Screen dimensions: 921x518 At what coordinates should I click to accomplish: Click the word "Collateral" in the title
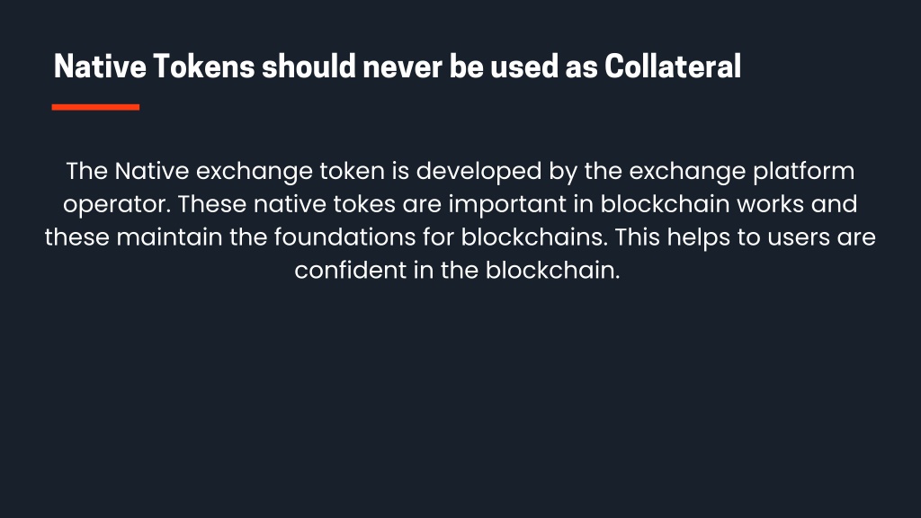pyautogui.click(x=673, y=66)
